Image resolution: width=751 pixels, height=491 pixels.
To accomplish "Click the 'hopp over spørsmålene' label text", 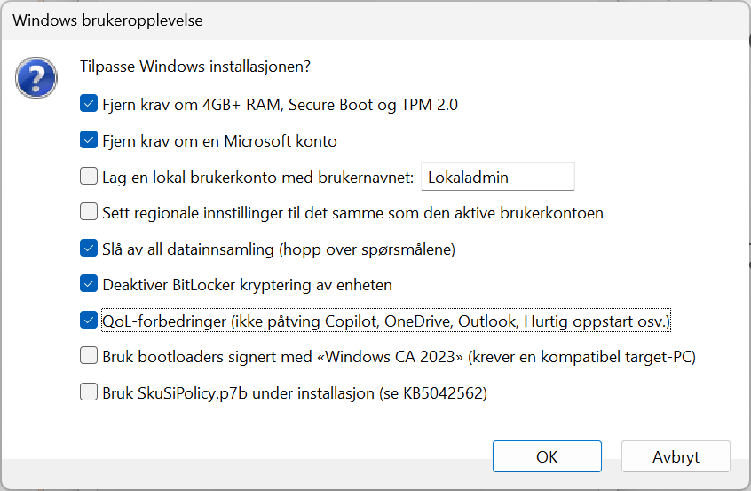I will click(367, 249).
